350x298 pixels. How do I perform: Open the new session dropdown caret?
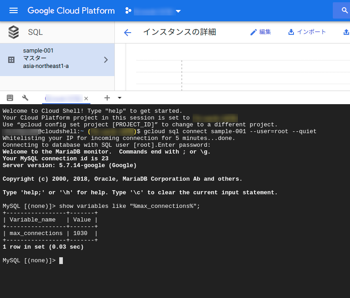[120, 98]
